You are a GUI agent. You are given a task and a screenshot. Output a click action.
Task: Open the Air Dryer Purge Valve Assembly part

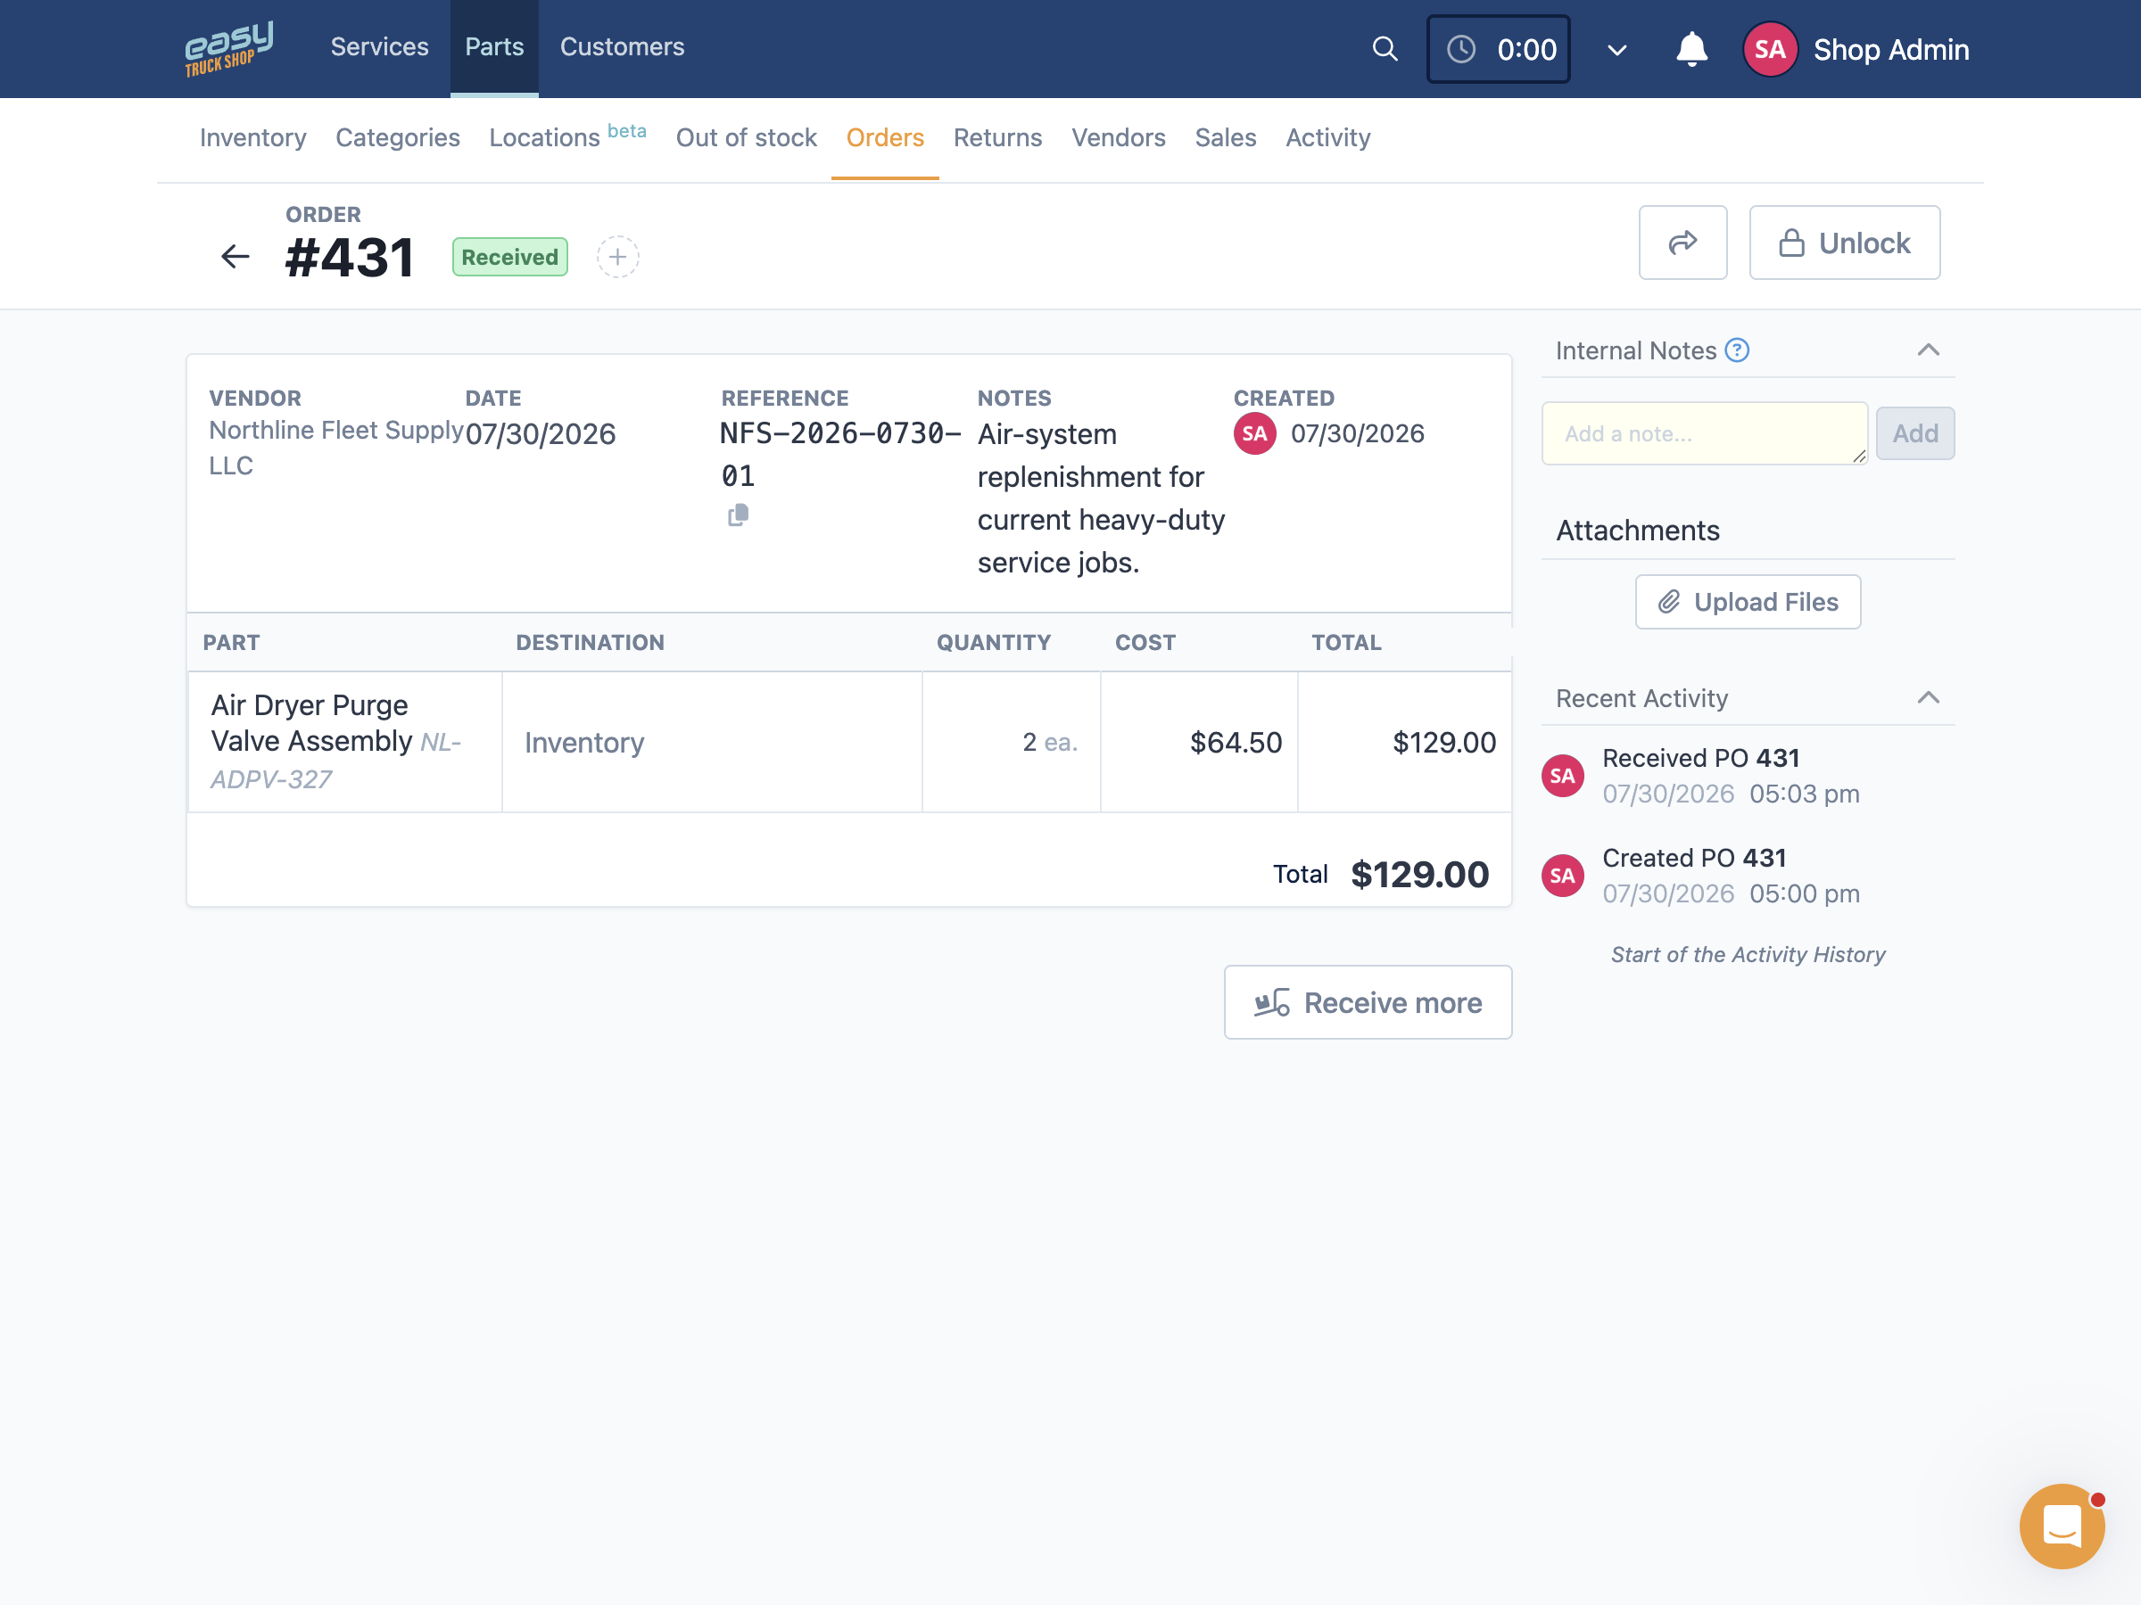335,741
